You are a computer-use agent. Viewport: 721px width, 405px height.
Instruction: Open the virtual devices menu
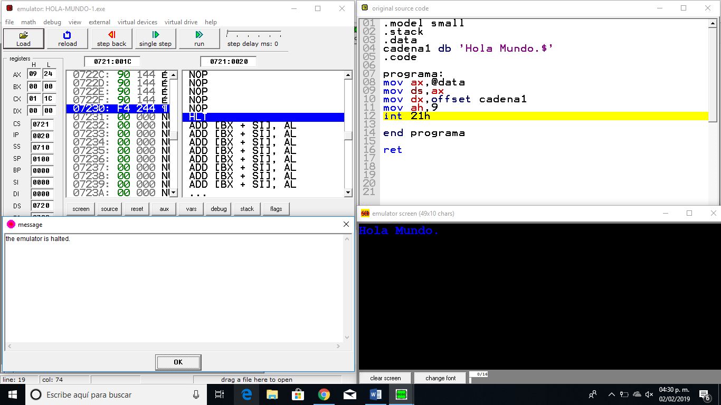point(137,22)
